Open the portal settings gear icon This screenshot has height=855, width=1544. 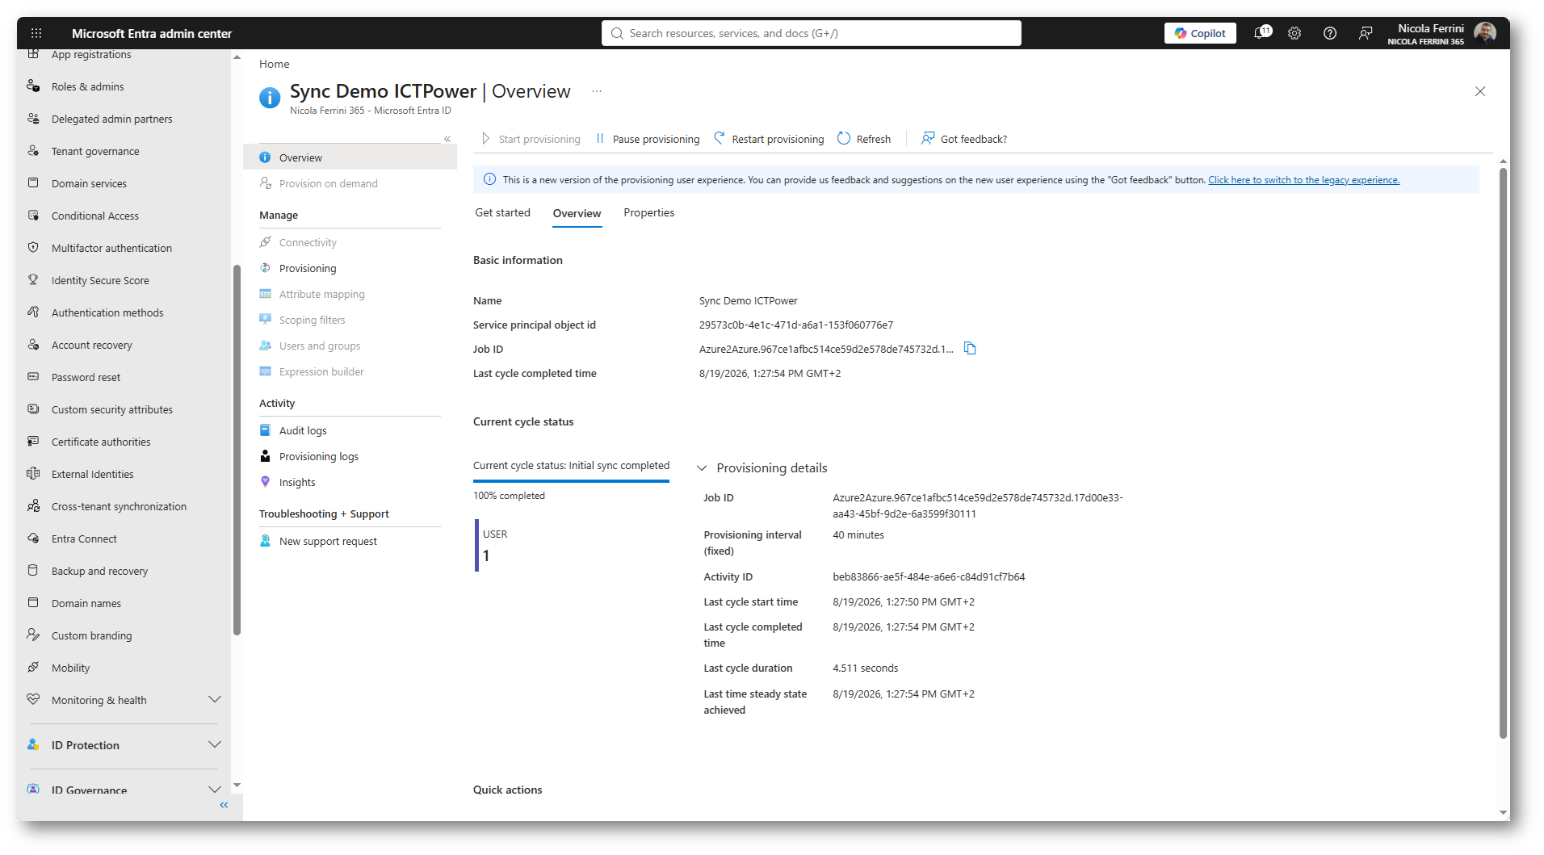point(1294,33)
